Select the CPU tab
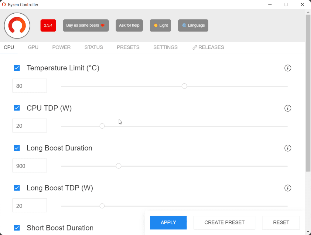Viewport: 311px width, 235px height. pos(9,47)
